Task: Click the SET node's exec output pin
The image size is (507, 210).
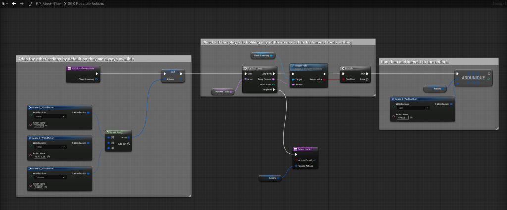Action: click(181, 73)
